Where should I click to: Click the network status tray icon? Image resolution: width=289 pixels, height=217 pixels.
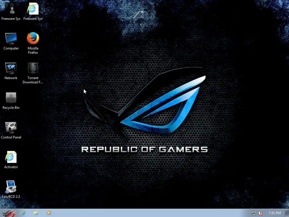(x=254, y=213)
